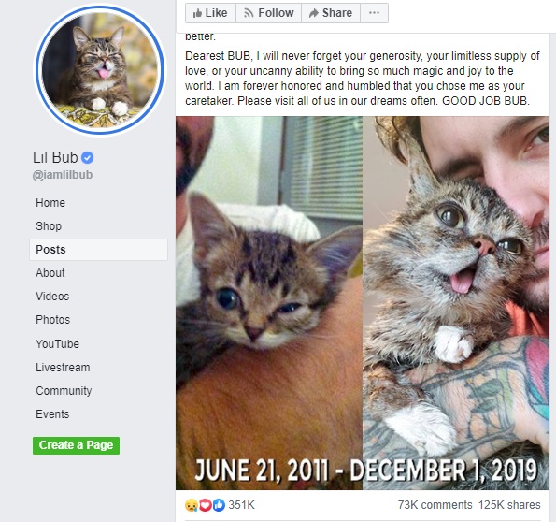Share the Lil Bub page
Screen dimensions: 556x522
[x=331, y=13]
